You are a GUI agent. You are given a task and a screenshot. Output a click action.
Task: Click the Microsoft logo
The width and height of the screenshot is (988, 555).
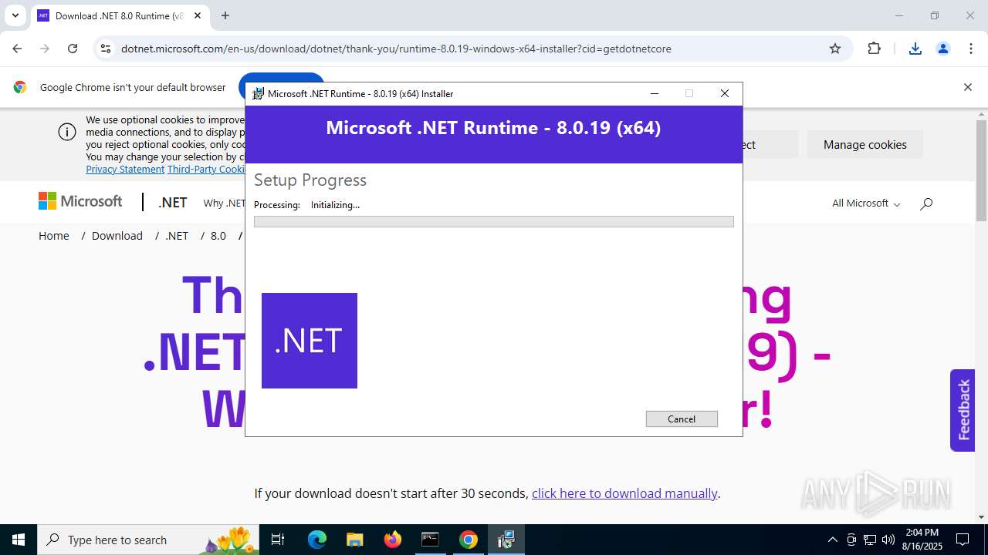point(80,201)
